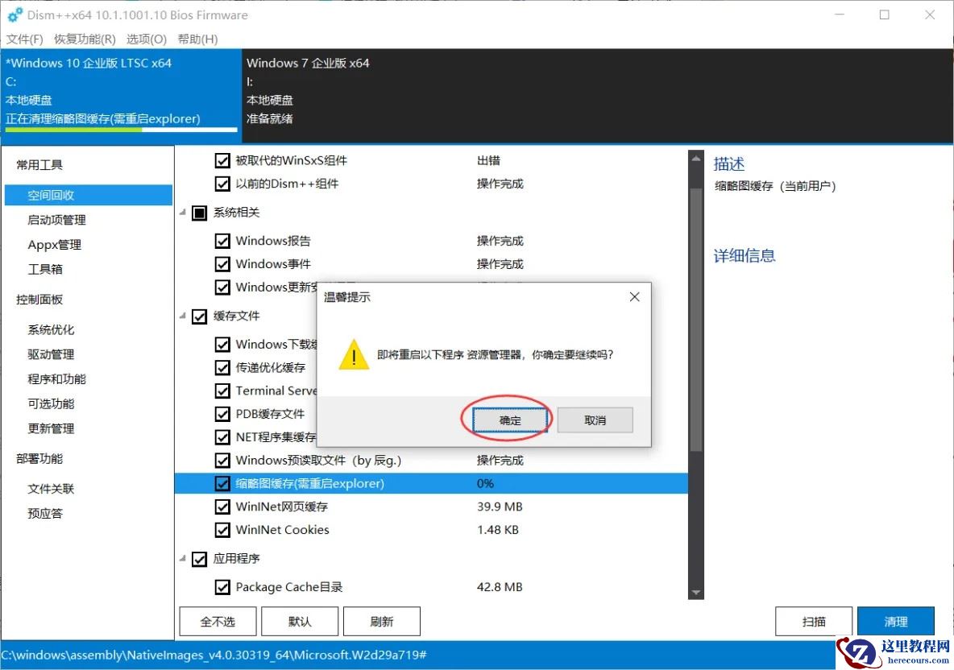Toggle the PDB缓存文件 checkbox
The width and height of the screenshot is (954, 670).
pos(223,414)
